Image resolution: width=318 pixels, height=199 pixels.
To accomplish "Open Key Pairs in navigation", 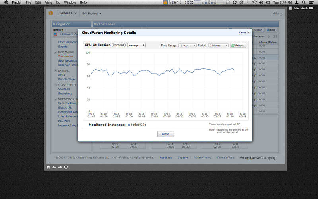I will [x=64, y=121].
